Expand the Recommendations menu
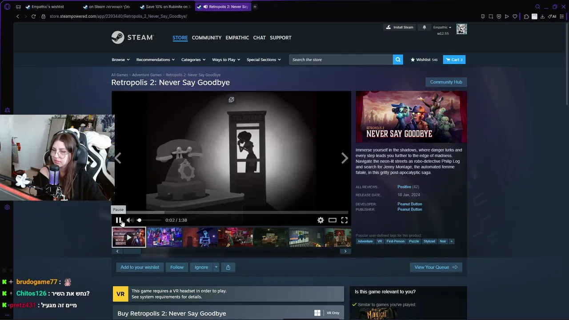This screenshot has width=569, height=320. point(156,60)
